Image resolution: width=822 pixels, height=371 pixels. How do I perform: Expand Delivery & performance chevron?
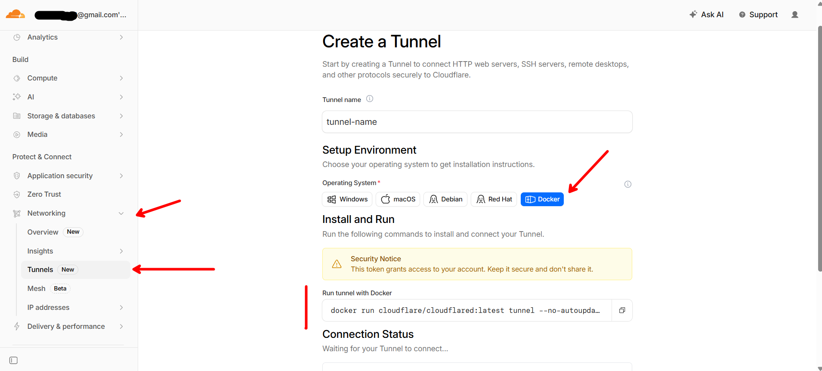point(121,326)
